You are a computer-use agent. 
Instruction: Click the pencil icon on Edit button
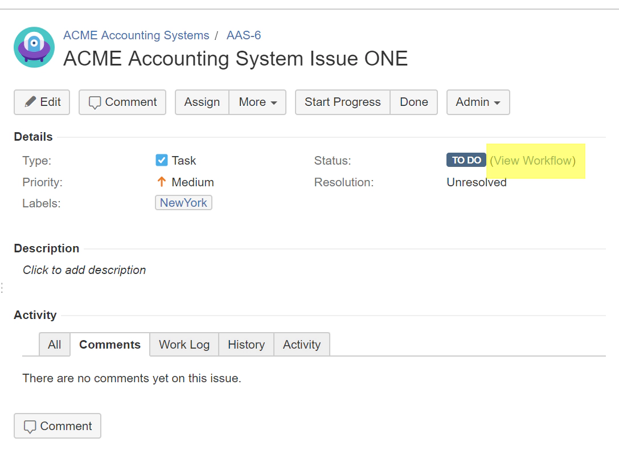(29, 102)
